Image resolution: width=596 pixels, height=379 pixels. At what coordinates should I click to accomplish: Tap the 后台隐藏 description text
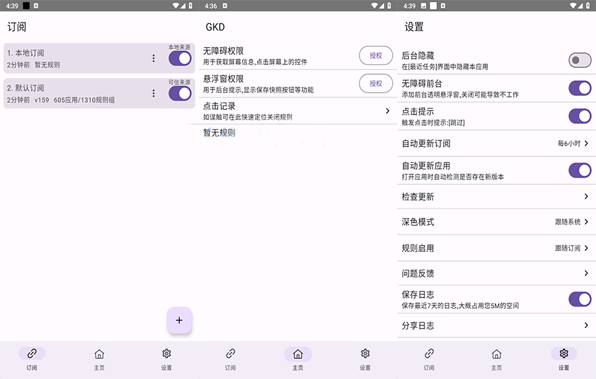coord(445,67)
